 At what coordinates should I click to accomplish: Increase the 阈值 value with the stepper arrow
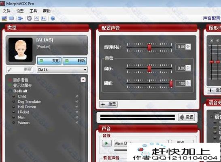tap(188, 82)
